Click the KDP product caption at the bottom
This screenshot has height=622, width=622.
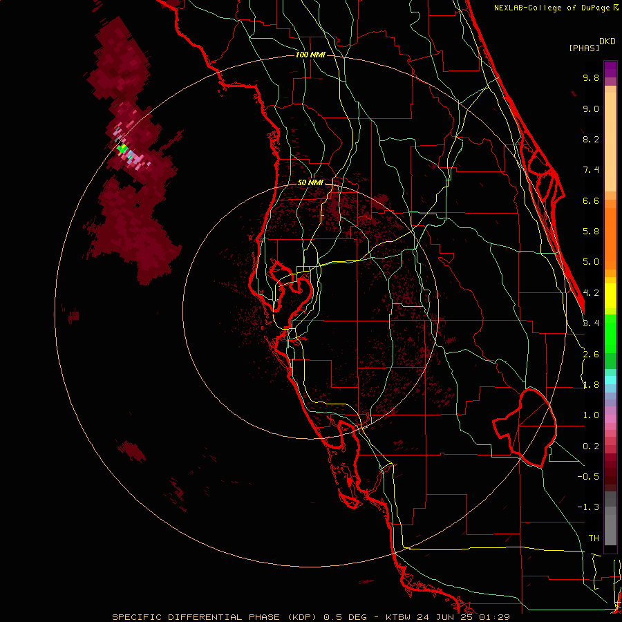[310, 617]
